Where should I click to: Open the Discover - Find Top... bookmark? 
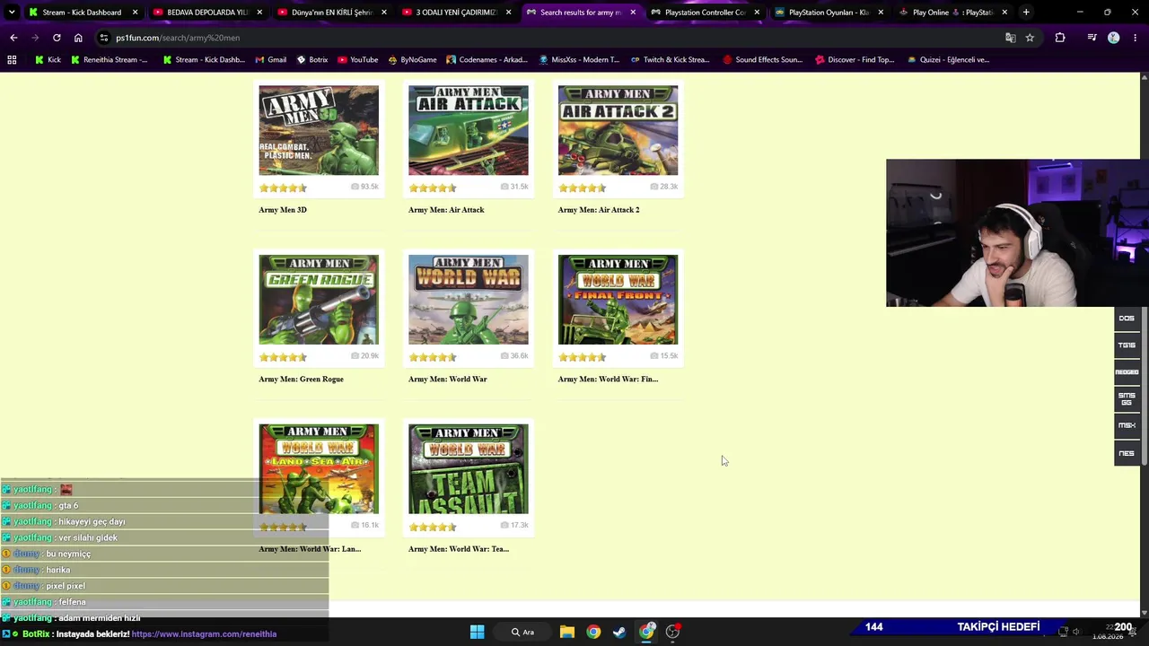tap(855, 60)
